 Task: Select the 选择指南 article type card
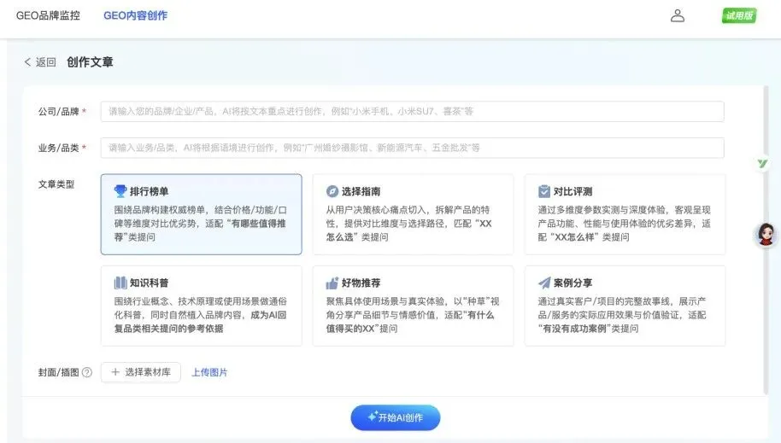coord(413,214)
